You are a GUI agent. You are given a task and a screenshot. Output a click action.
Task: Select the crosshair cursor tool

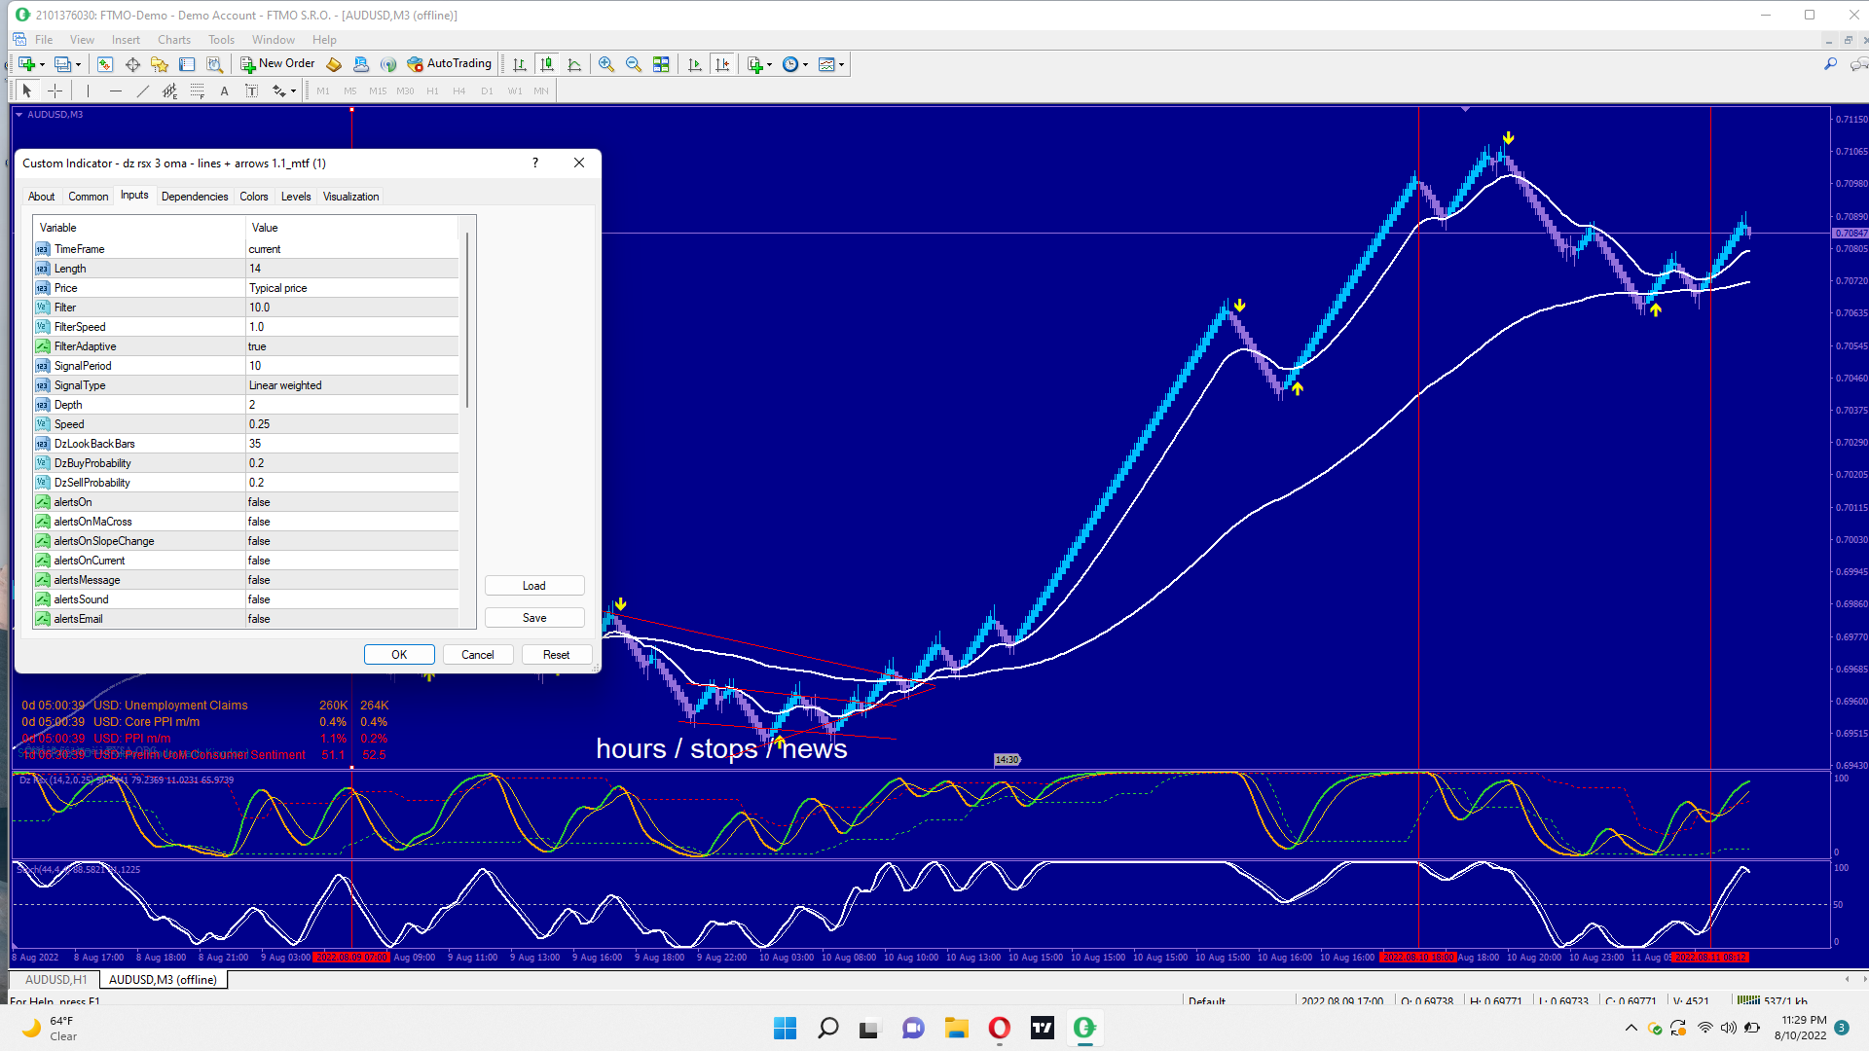[x=55, y=91]
